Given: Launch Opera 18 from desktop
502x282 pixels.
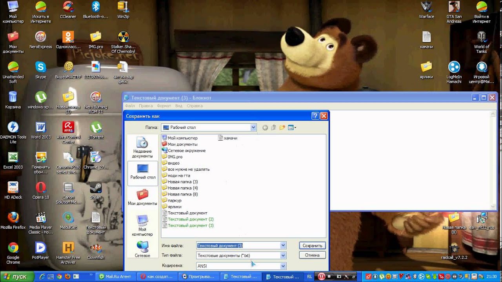Looking at the screenshot, I should point(40,190).
